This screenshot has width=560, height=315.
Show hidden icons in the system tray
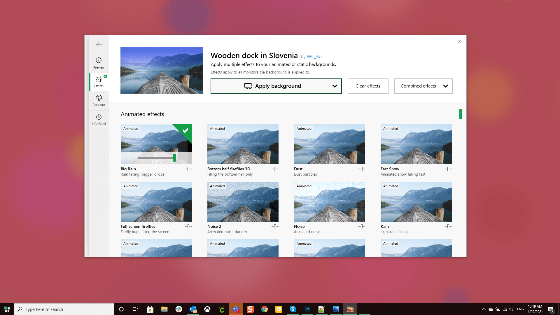[484, 309]
